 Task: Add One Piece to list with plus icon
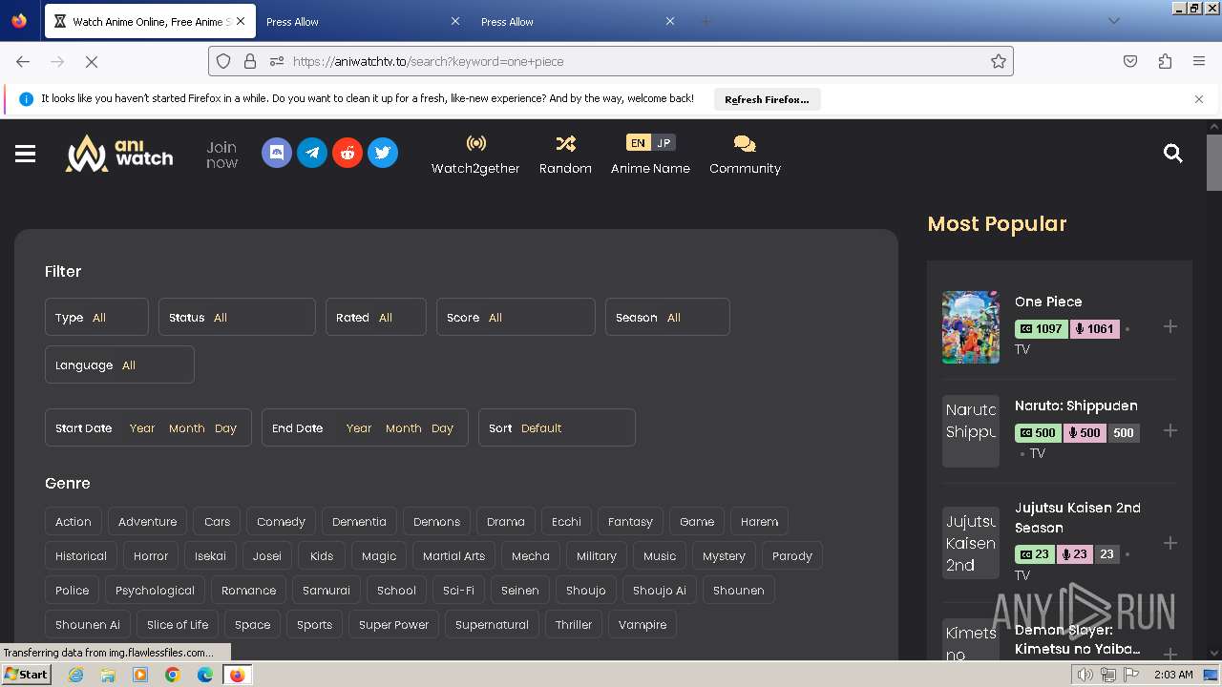point(1170,326)
